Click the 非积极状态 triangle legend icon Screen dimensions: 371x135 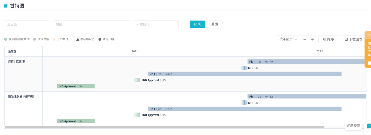[78, 39]
